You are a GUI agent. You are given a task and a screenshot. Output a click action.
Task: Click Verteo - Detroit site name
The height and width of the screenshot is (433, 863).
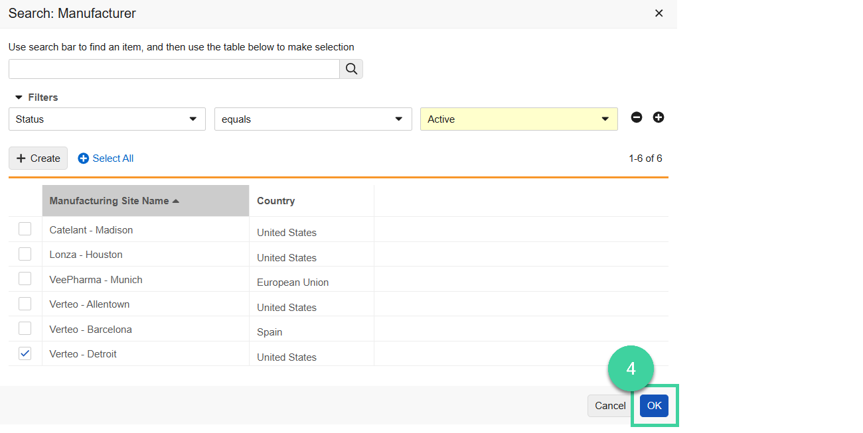click(x=83, y=354)
